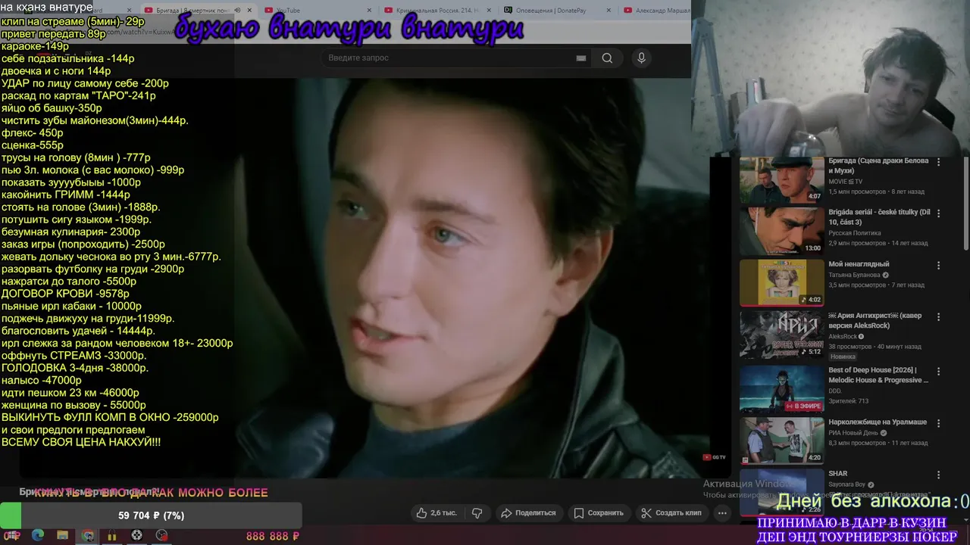Activate voice search microphone icon

pos(641,58)
